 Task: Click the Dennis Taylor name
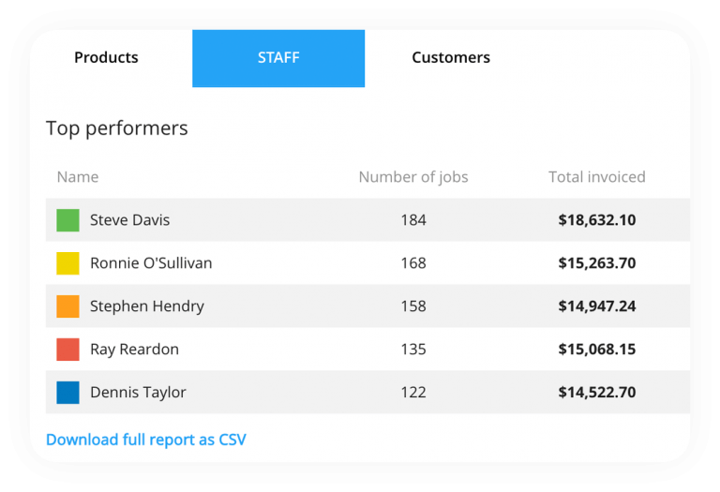(138, 393)
